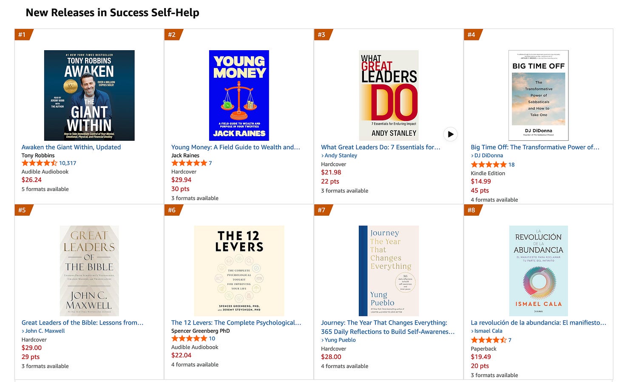The image size is (619, 382).
Task: Click star rating for The 12 Levers
Action: [x=189, y=339]
